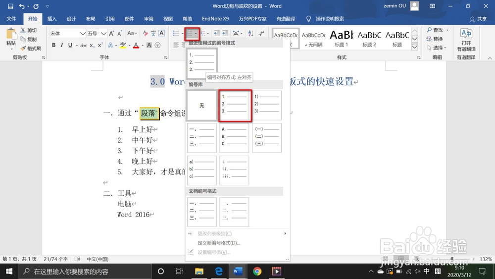Image resolution: width=495 pixels, height=279 pixels.
Task: Toggle subscript formatting
Action: click(92, 46)
